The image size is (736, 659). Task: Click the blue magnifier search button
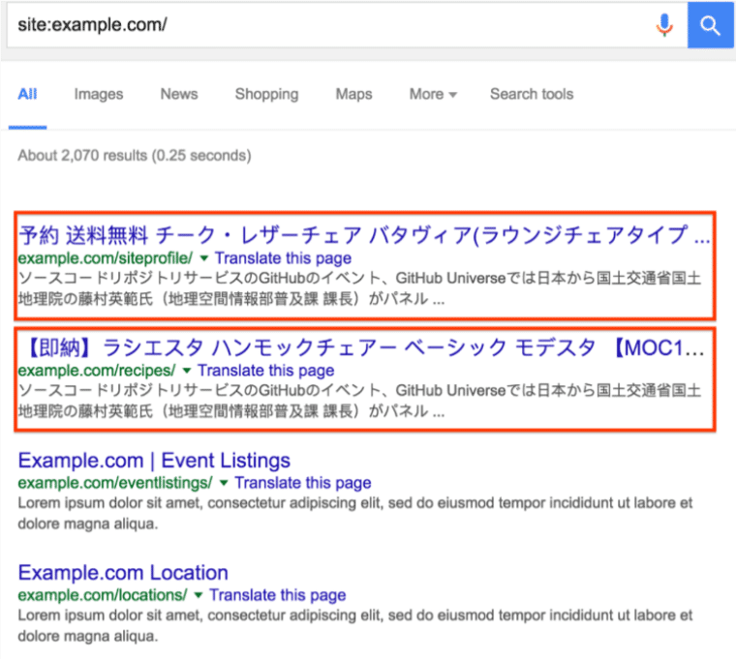tap(710, 25)
